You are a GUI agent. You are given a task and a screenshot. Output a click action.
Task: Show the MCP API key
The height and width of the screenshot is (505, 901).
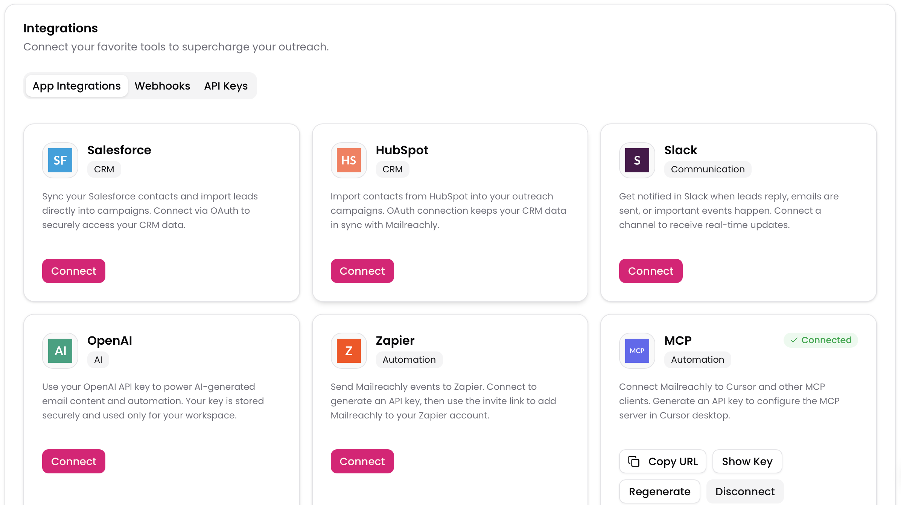click(x=747, y=461)
